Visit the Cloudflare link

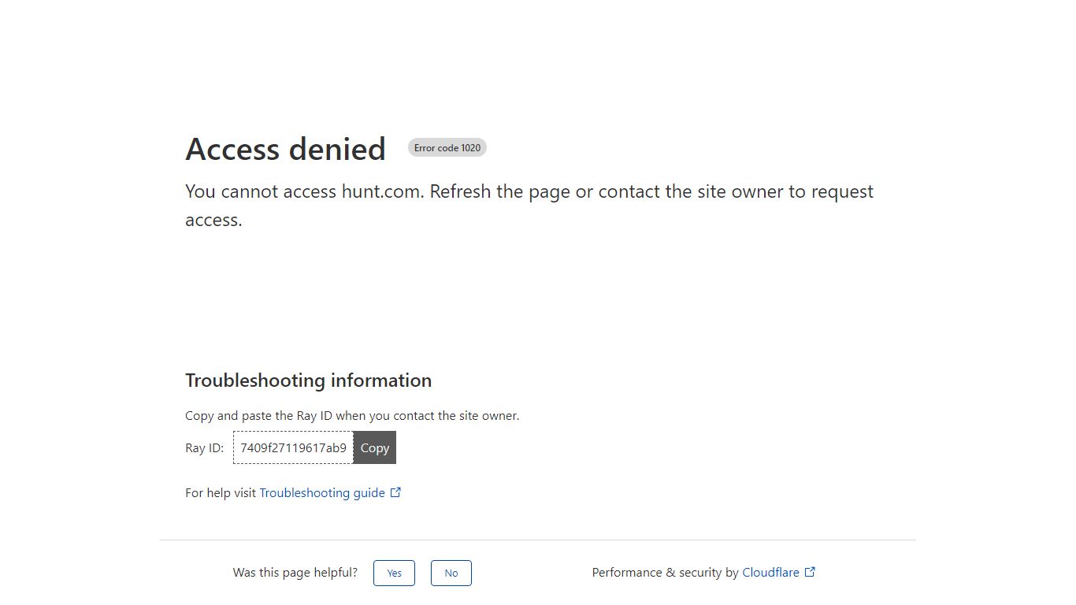770,573
